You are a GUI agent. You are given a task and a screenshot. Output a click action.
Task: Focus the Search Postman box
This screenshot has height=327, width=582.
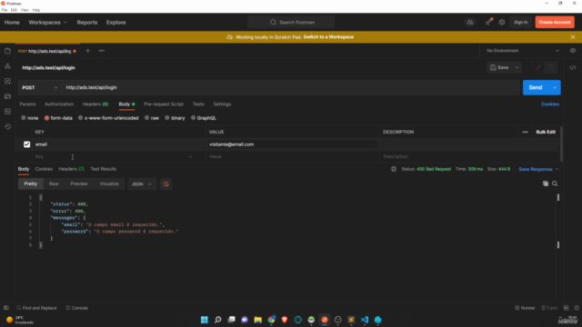point(291,22)
